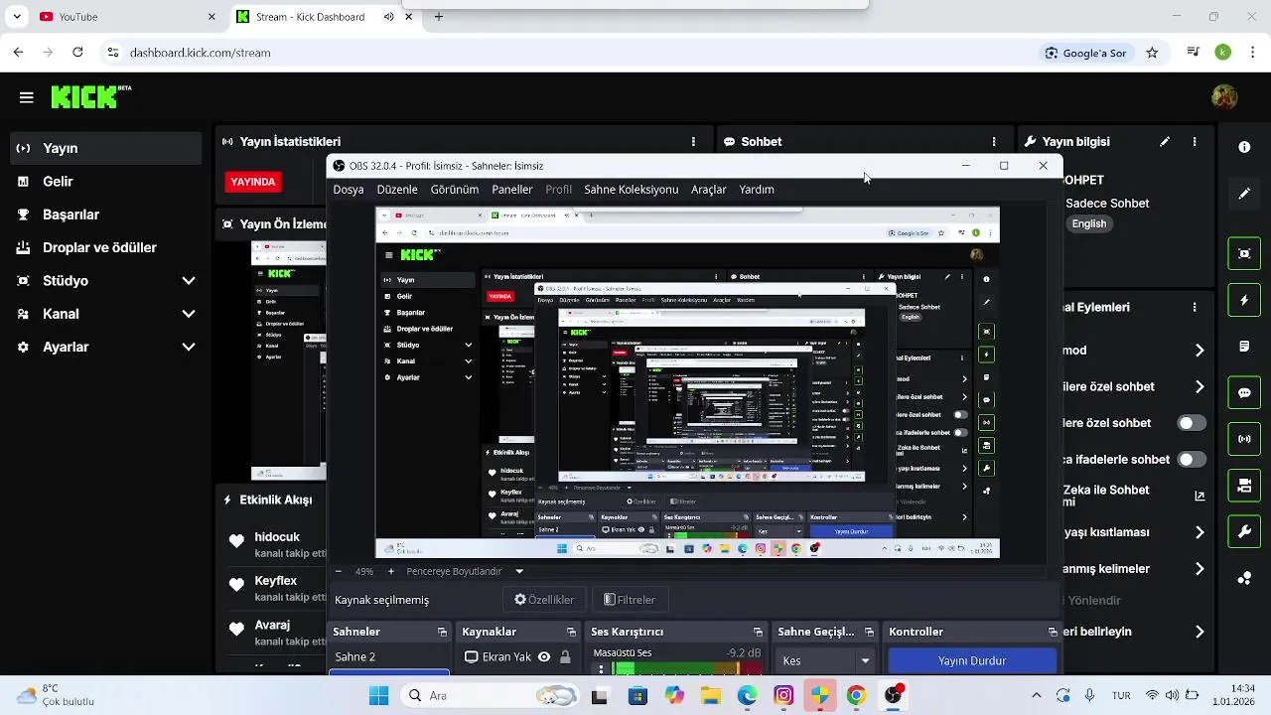Open the Görünüm menu in OBS
This screenshot has width=1271, height=715.
pyautogui.click(x=455, y=190)
